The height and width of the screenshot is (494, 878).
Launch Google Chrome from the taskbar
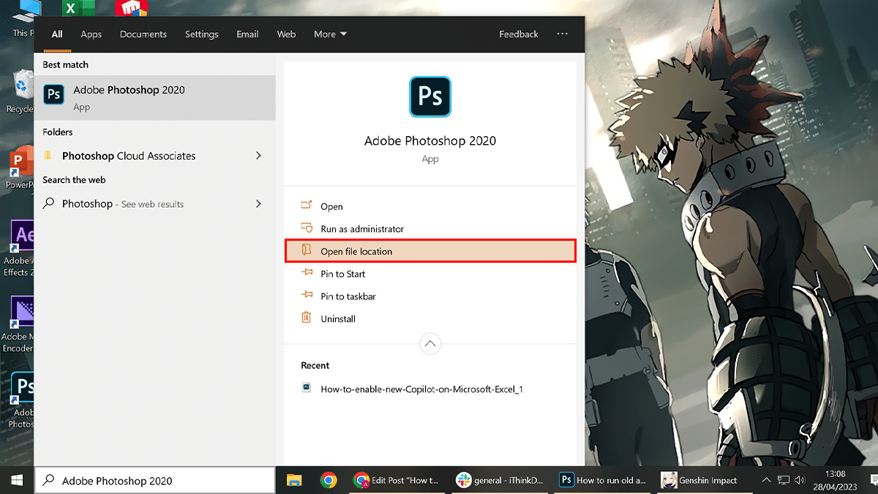pos(329,480)
